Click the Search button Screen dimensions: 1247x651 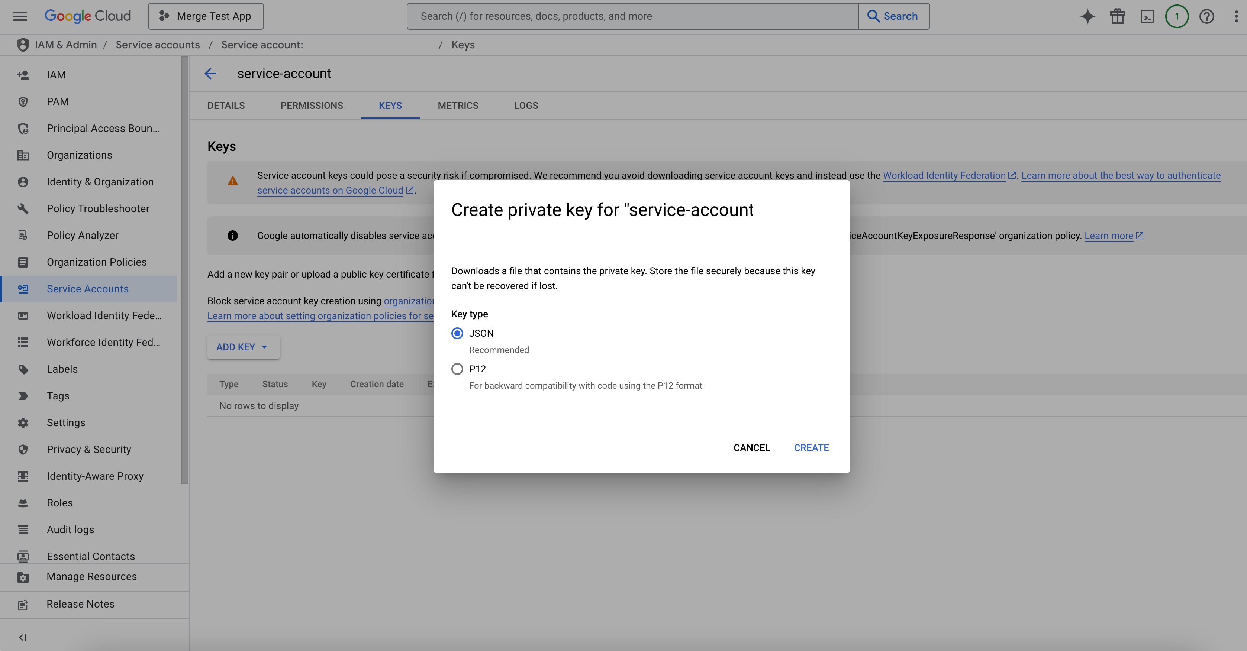[x=894, y=16]
